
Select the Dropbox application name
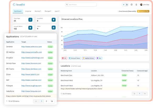point(9,58)
